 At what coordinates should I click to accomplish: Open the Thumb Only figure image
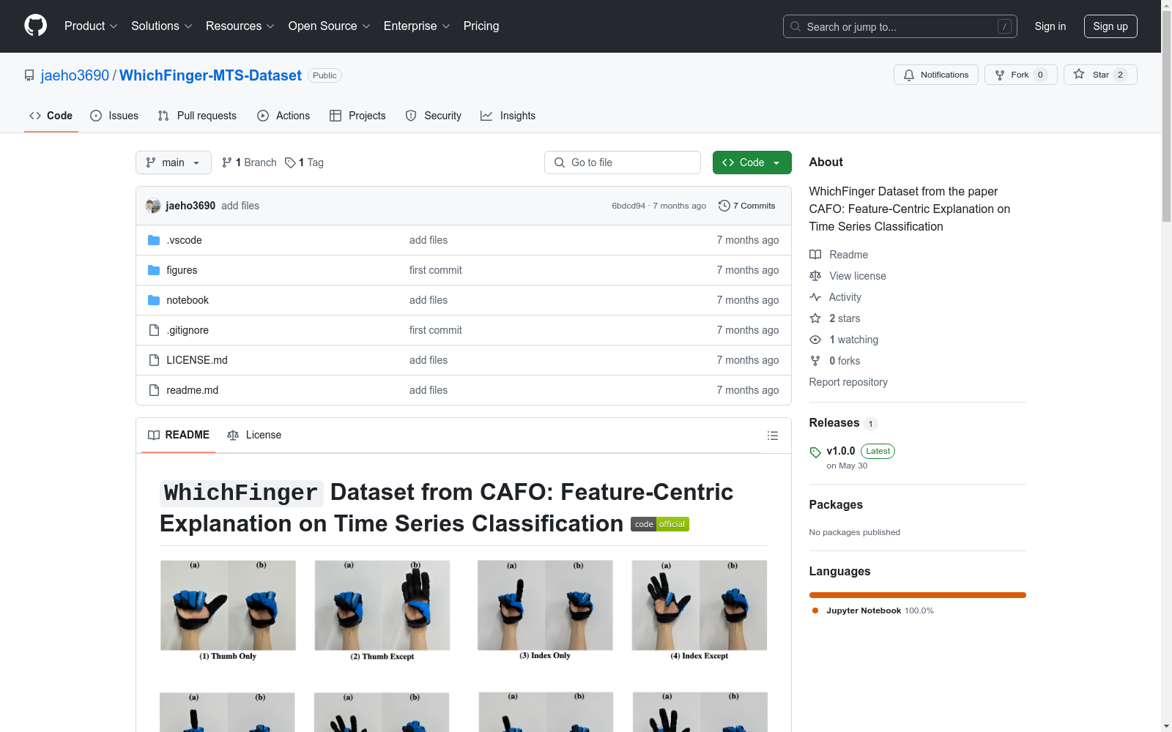pos(228,611)
